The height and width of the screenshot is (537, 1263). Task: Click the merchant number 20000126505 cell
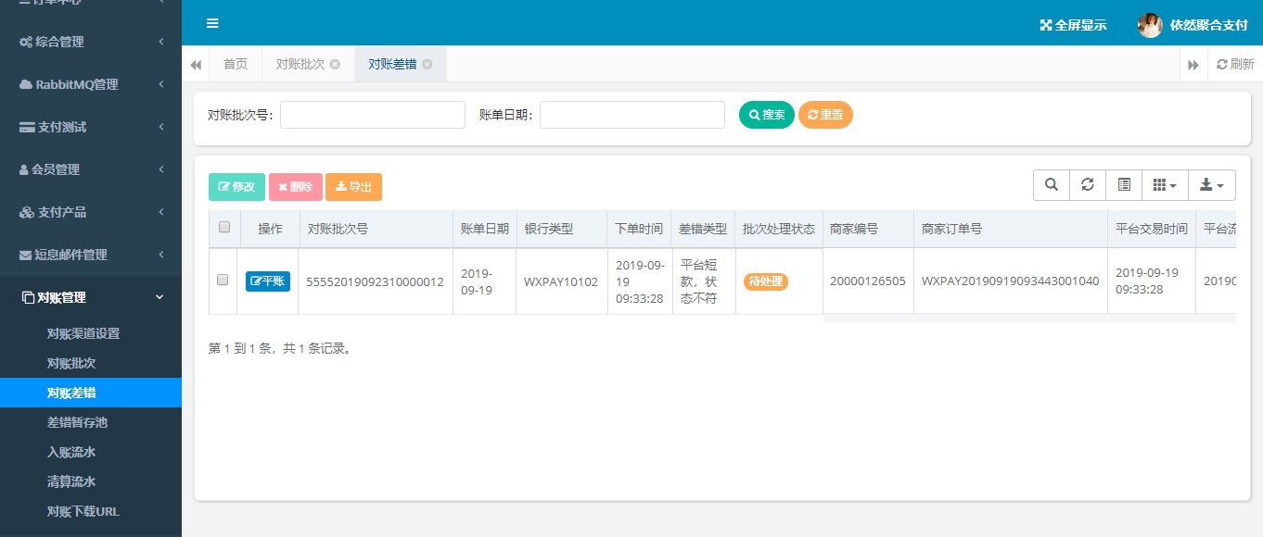(868, 281)
